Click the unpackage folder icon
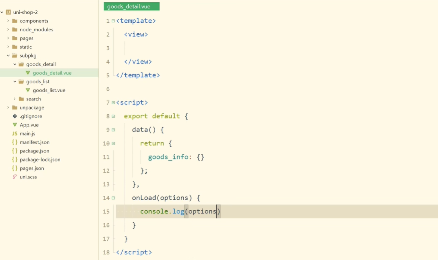This screenshot has width=438, height=260. (x=15, y=108)
